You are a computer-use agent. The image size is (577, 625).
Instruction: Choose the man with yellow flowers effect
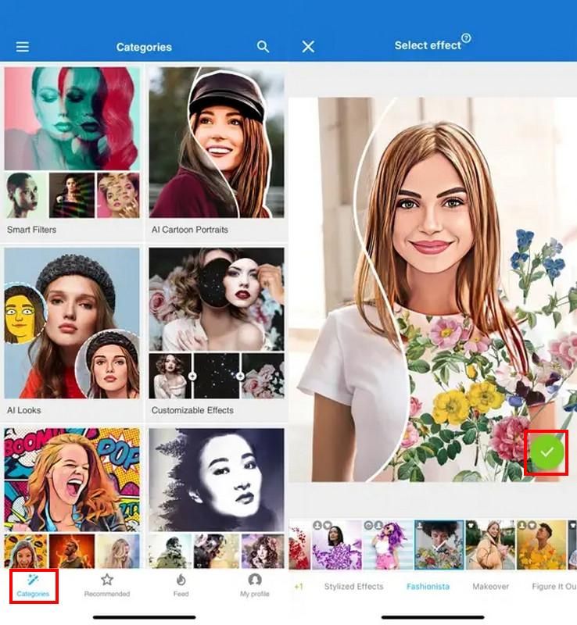[542, 545]
